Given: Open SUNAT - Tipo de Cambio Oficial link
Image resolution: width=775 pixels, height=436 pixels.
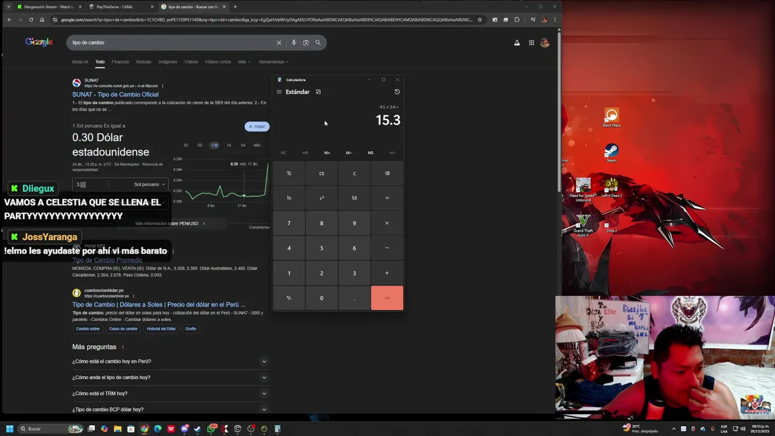Looking at the screenshot, I should pos(115,94).
